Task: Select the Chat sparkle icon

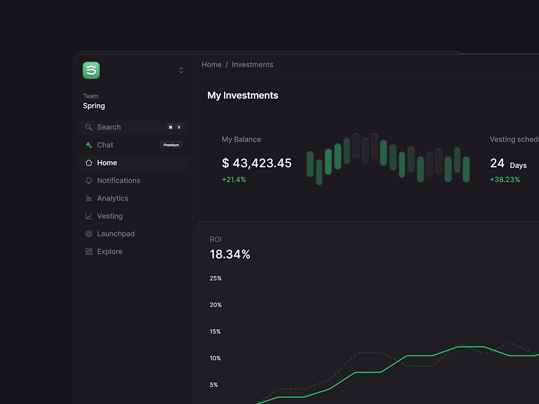Action: click(89, 145)
